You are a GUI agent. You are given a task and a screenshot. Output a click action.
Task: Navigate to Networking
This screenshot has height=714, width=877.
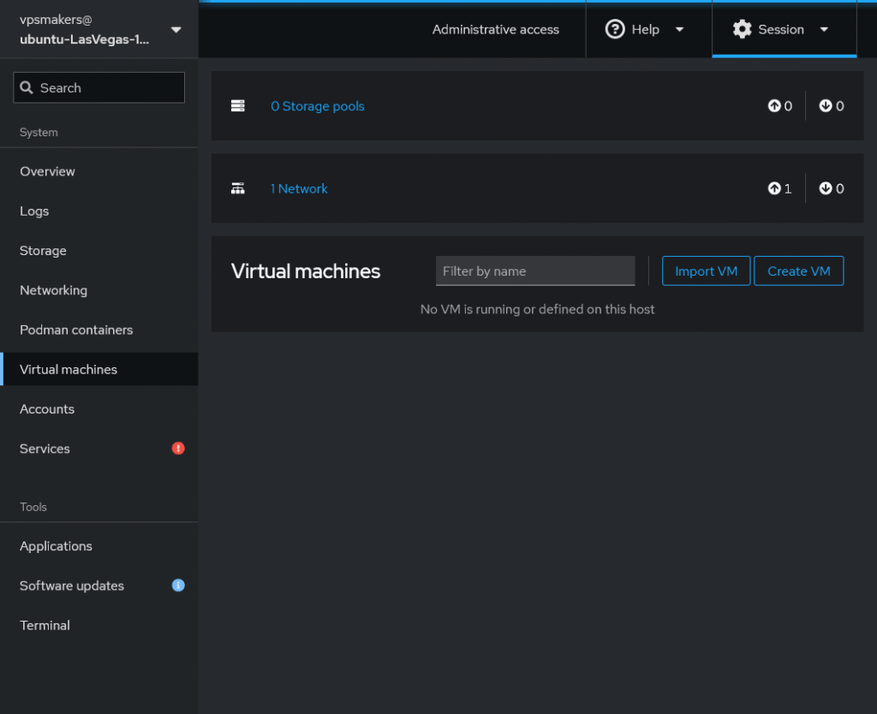click(x=53, y=290)
